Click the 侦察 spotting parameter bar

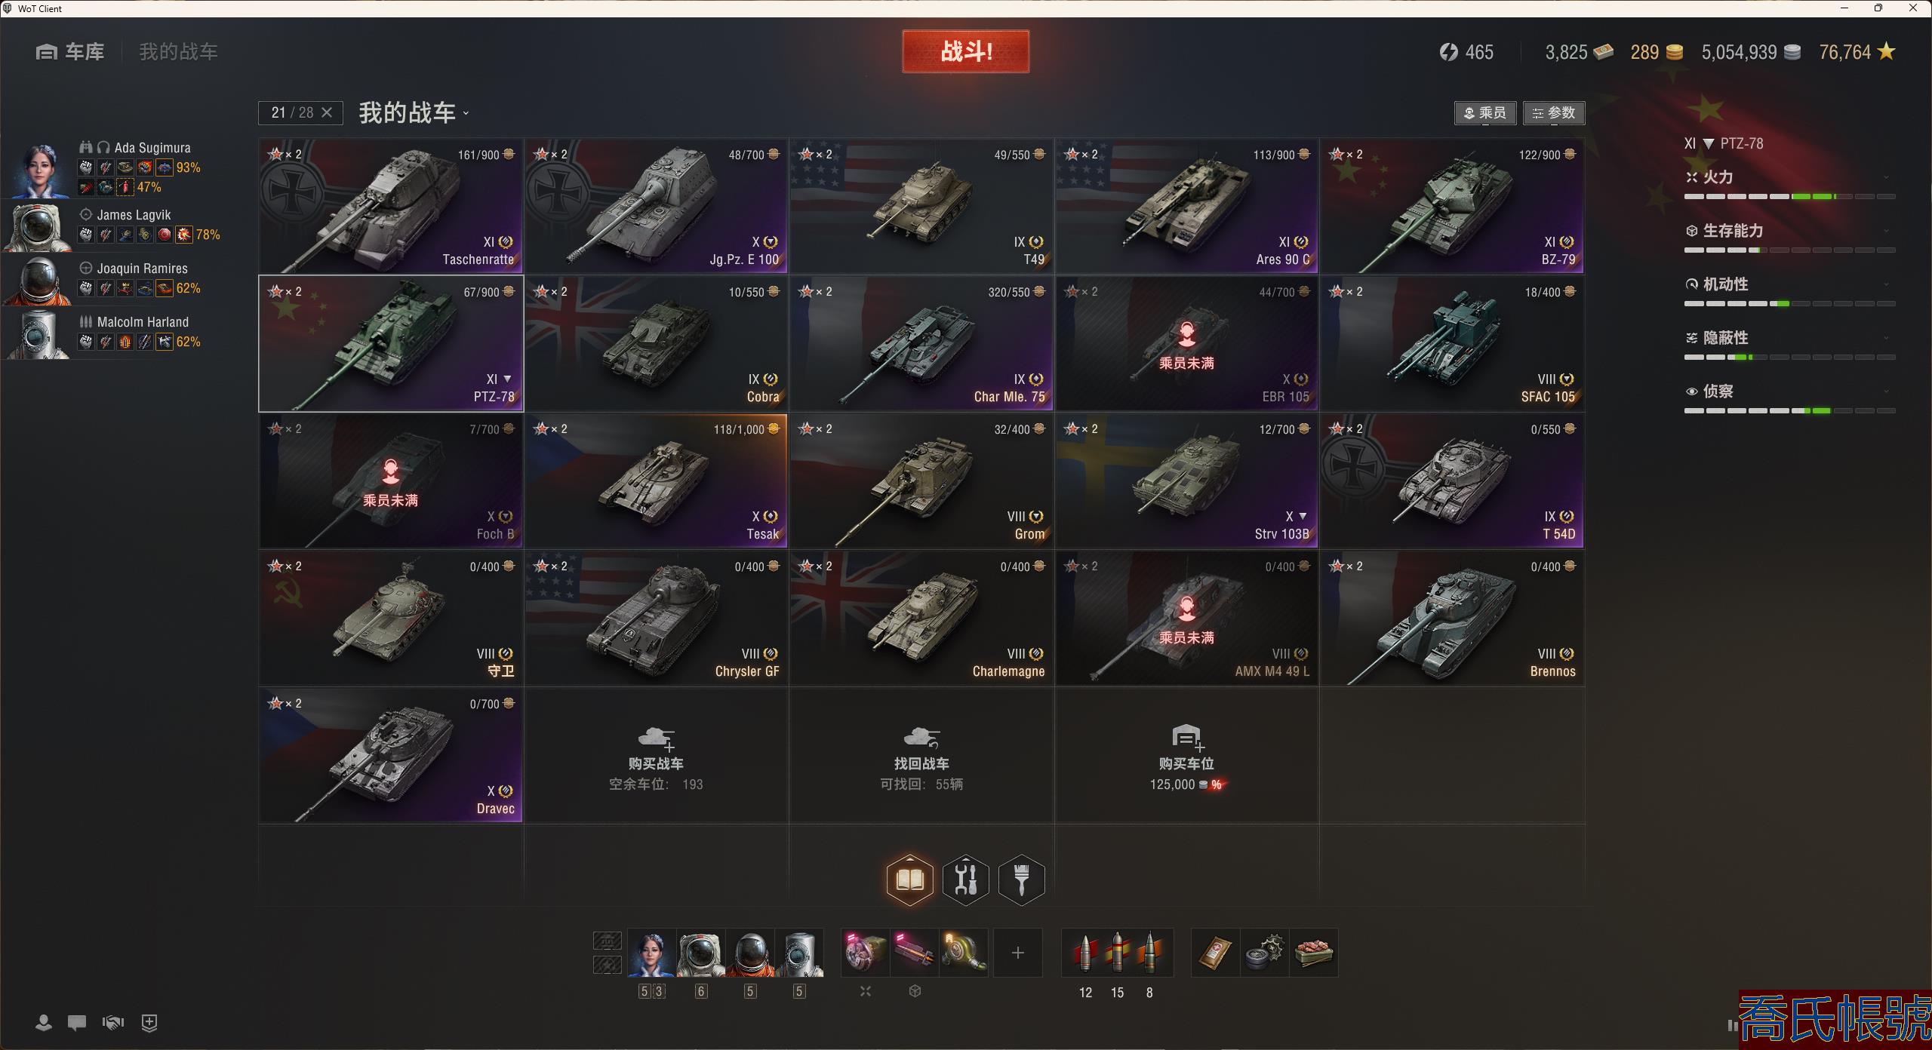tap(1789, 411)
